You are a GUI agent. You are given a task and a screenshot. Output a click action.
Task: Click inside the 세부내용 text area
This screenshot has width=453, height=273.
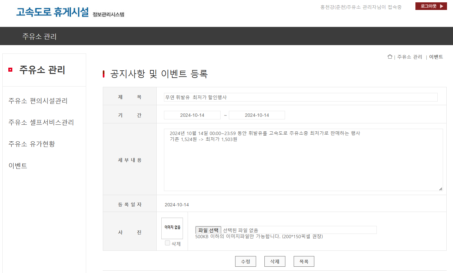303,160
